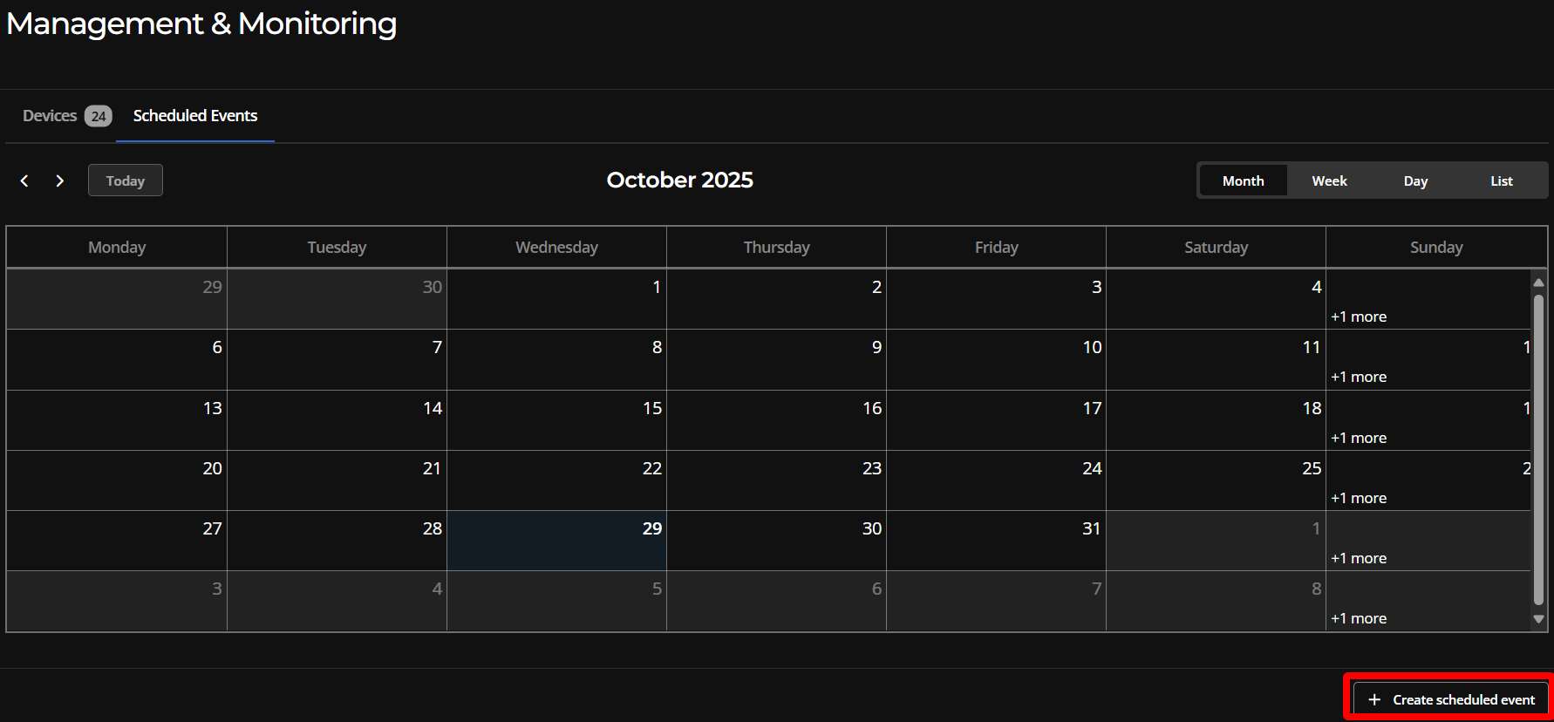The image size is (1554, 722).
Task: Click the Friday column header
Action: click(996, 248)
